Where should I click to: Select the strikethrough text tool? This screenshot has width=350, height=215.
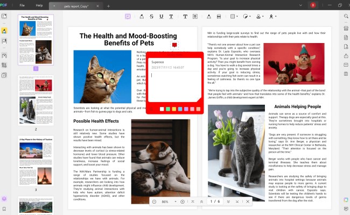click(151, 17)
